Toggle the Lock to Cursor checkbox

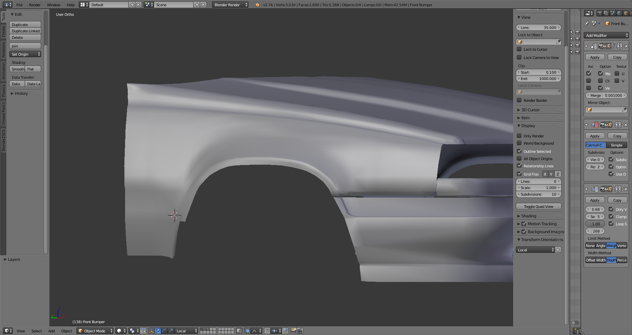click(x=519, y=49)
